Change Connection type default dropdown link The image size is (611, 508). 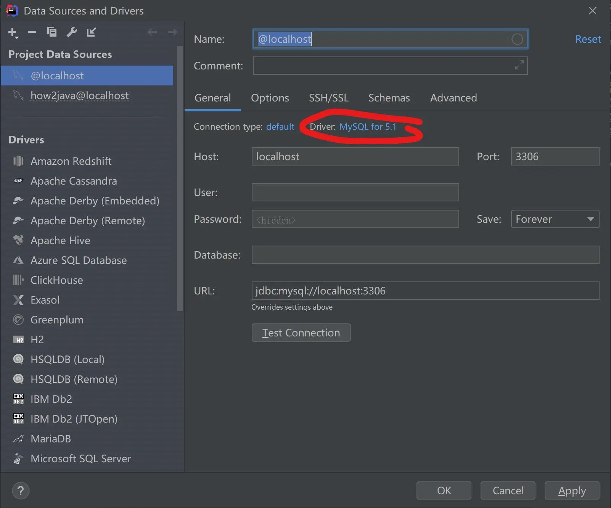[x=280, y=127]
